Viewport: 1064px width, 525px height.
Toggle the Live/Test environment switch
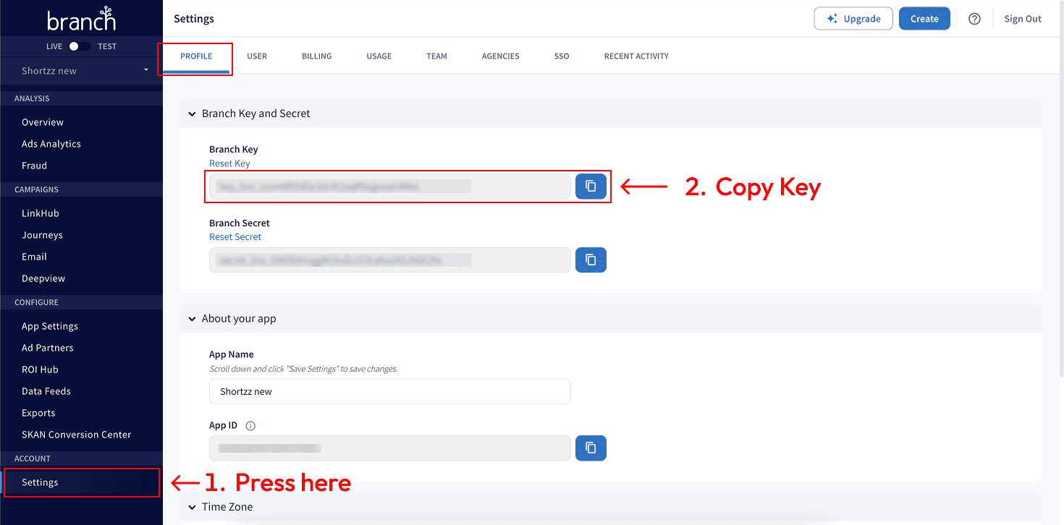79,46
